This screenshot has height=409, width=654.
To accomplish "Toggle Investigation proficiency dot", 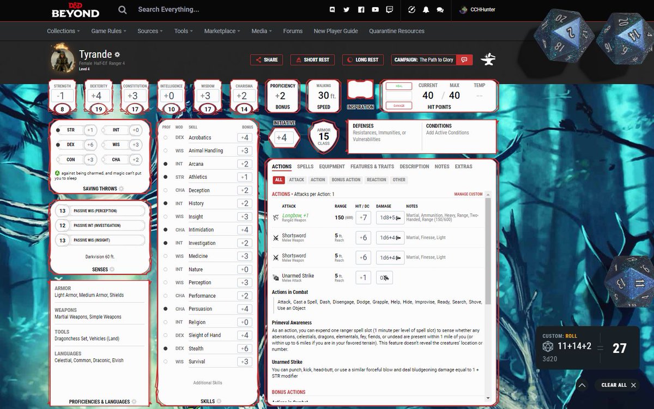I will 166,243.
